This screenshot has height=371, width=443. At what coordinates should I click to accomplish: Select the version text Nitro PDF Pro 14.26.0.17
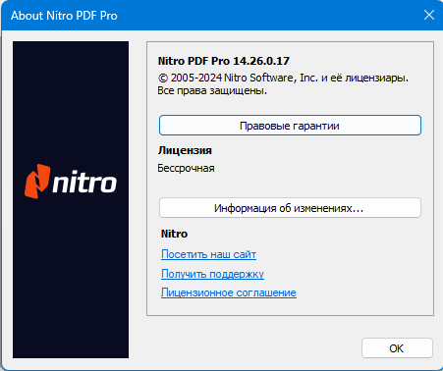pyautogui.click(x=224, y=61)
